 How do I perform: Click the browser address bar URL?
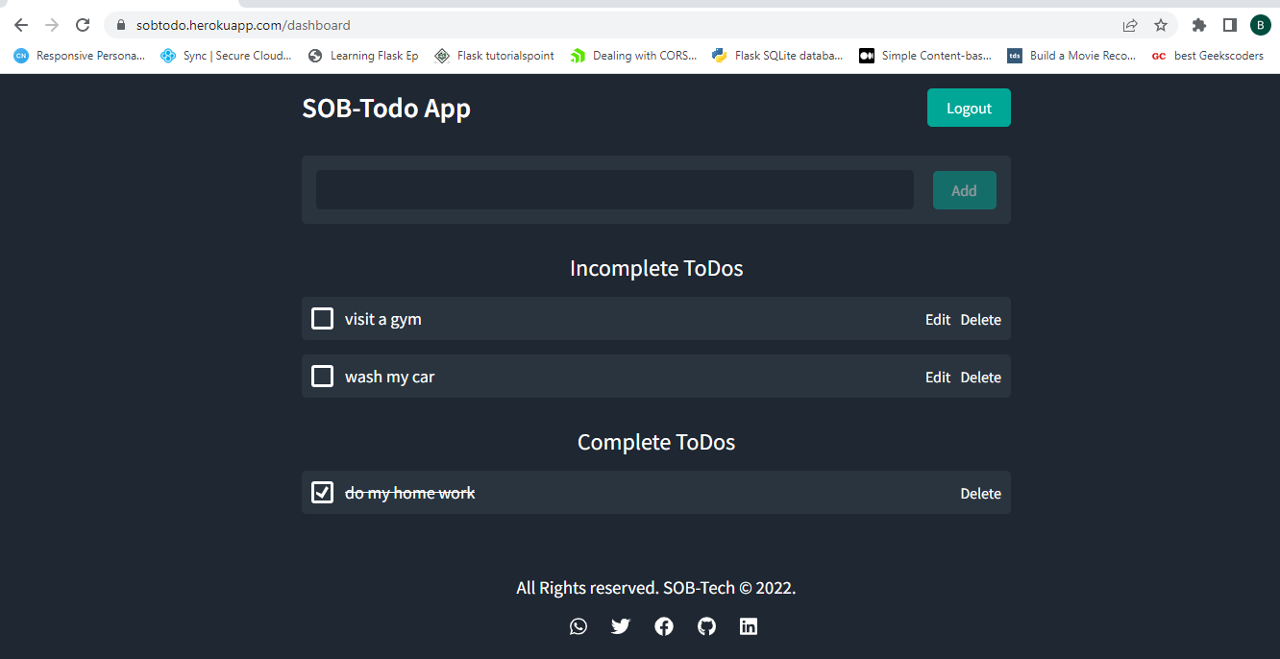pyautogui.click(x=243, y=25)
